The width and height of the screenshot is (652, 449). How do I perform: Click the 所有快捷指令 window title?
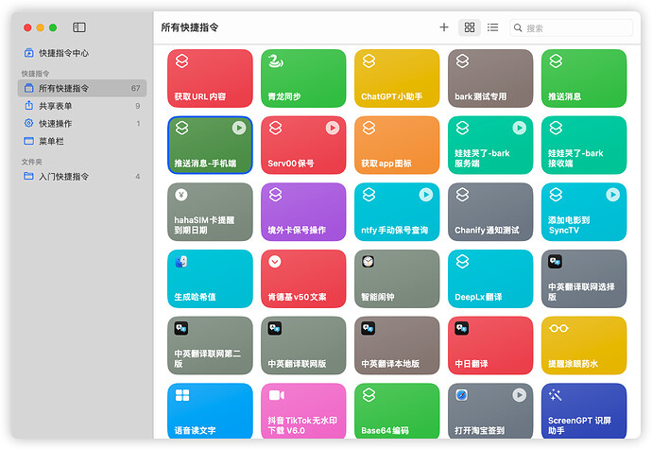pyautogui.click(x=190, y=27)
